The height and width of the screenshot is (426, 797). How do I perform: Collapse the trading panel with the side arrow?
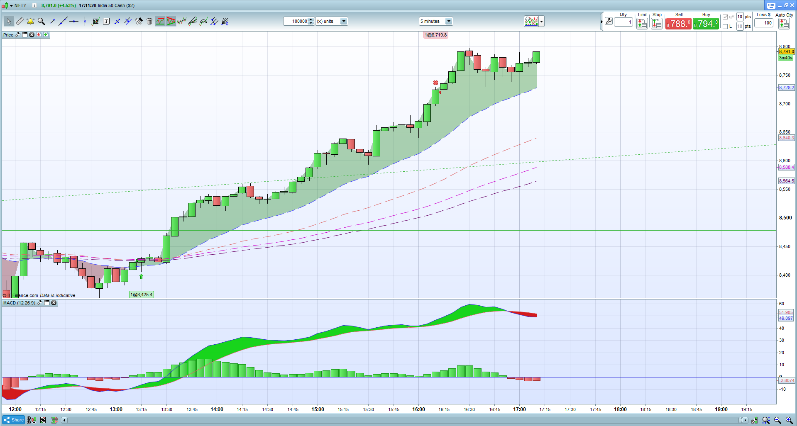coord(601,22)
